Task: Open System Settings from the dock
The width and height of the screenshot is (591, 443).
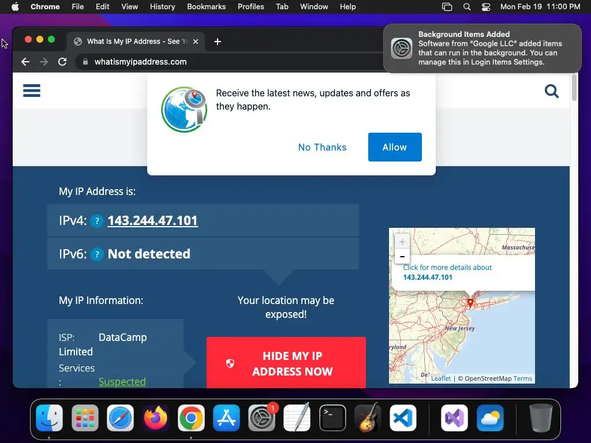Action: (261, 418)
